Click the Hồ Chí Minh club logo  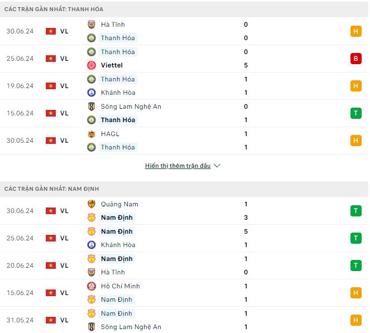tap(92, 286)
